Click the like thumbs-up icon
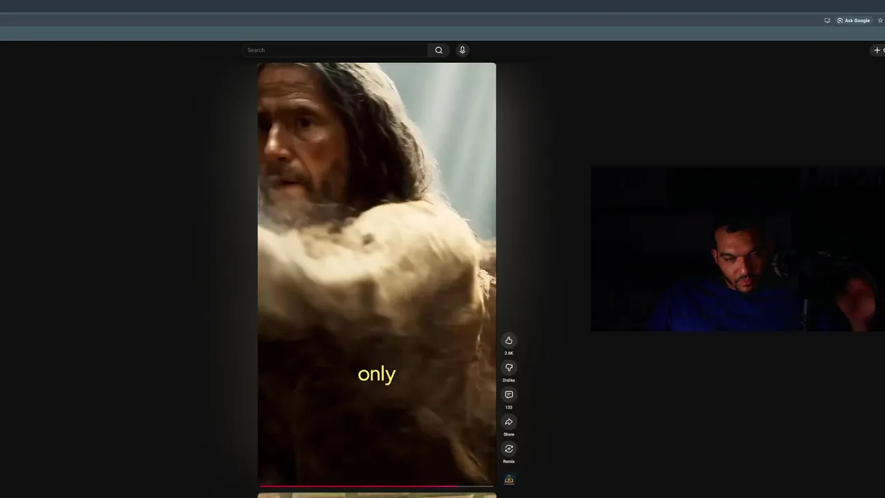This screenshot has height=498, width=885. click(x=509, y=340)
